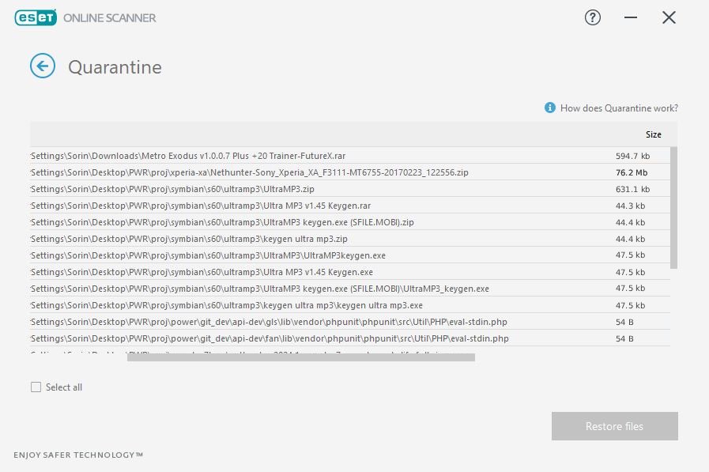
Task: Click the horizontal scrollbar thumb under the list
Action: tap(301, 357)
